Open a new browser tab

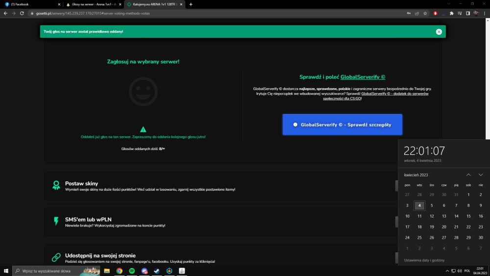191,4
